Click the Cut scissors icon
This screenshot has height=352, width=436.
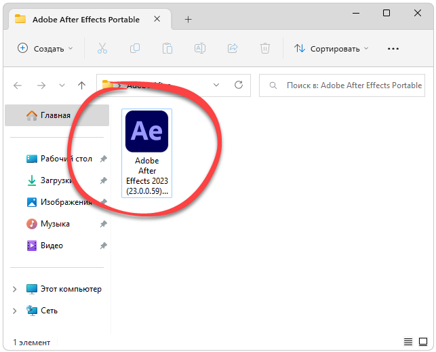[102, 48]
